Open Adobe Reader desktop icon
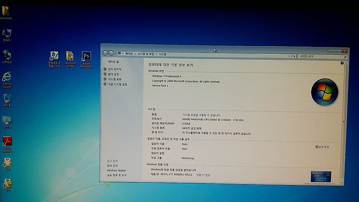This screenshot has width=359, height=202. point(7,144)
